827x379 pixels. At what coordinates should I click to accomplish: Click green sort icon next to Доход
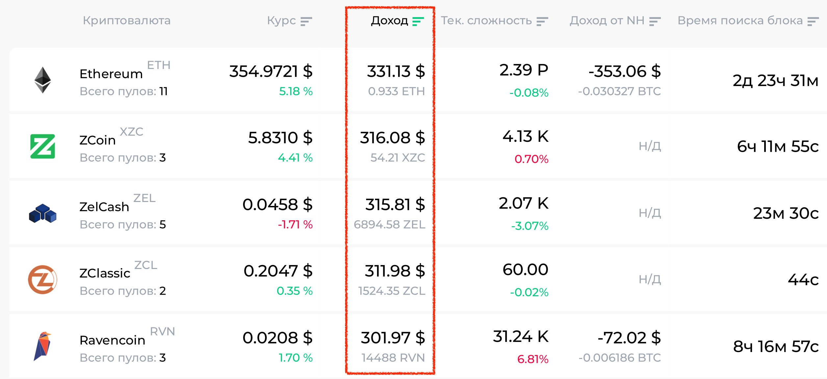pos(418,22)
